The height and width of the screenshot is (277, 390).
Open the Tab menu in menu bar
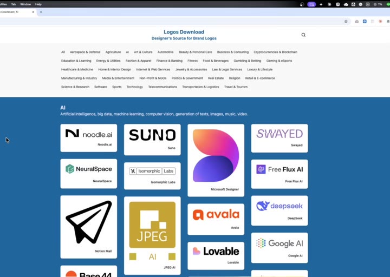pos(14,4)
